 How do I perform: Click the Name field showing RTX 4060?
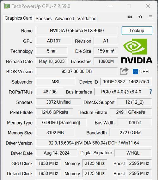pyautogui.click(x=77, y=30)
